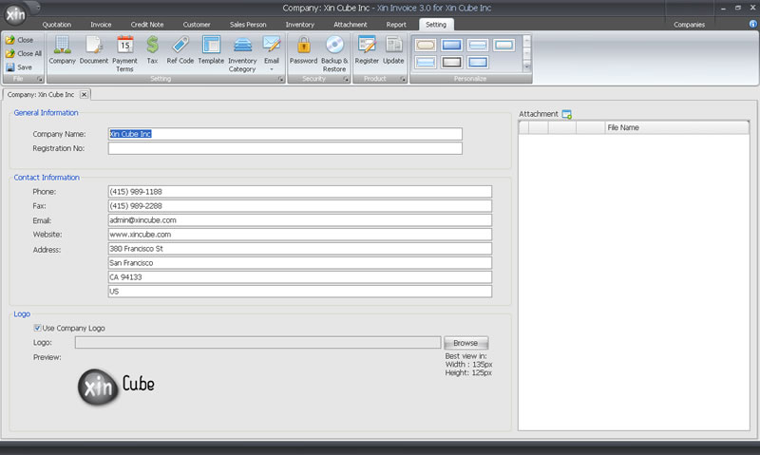The image size is (760, 455).
Task: Switch to the Report tab
Action: pyautogui.click(x=396, y=25)
